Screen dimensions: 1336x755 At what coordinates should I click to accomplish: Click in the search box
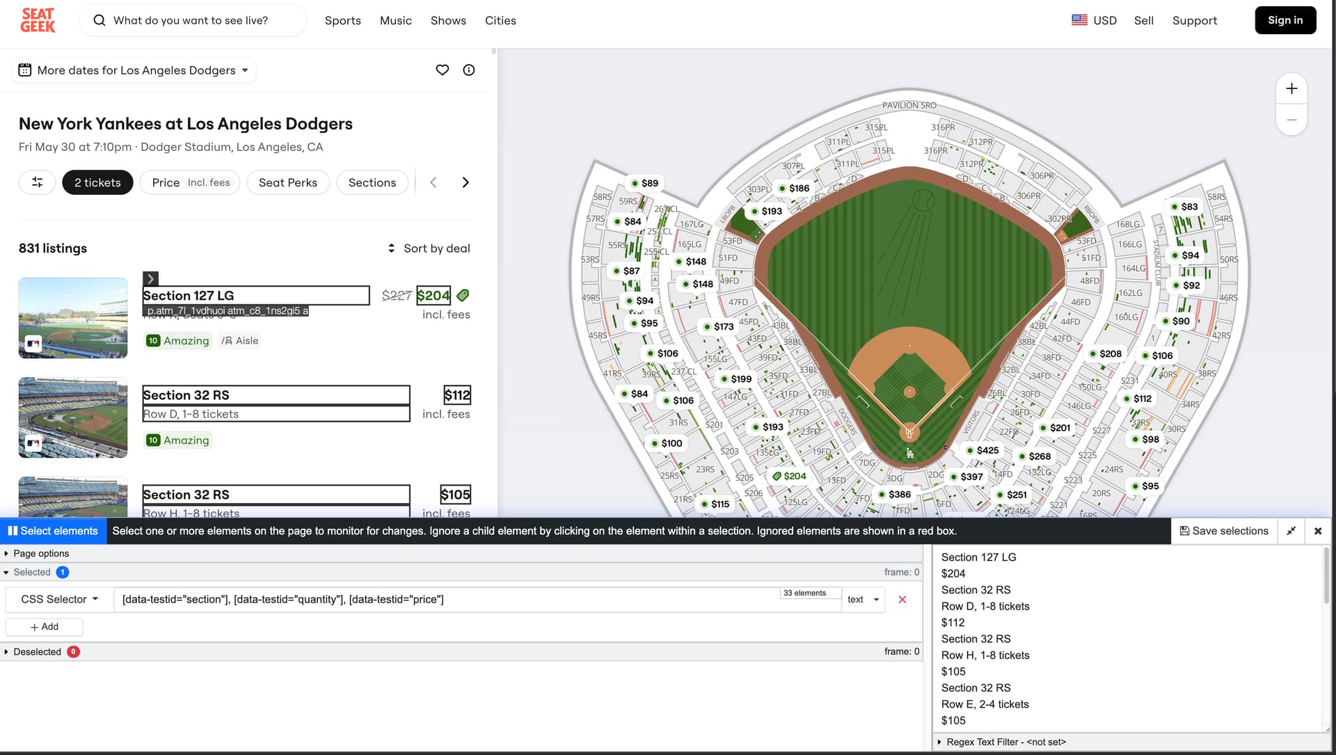[193, 20]
